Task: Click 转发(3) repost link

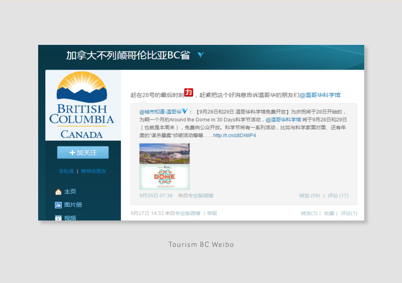Action: (x=309, y=213)
